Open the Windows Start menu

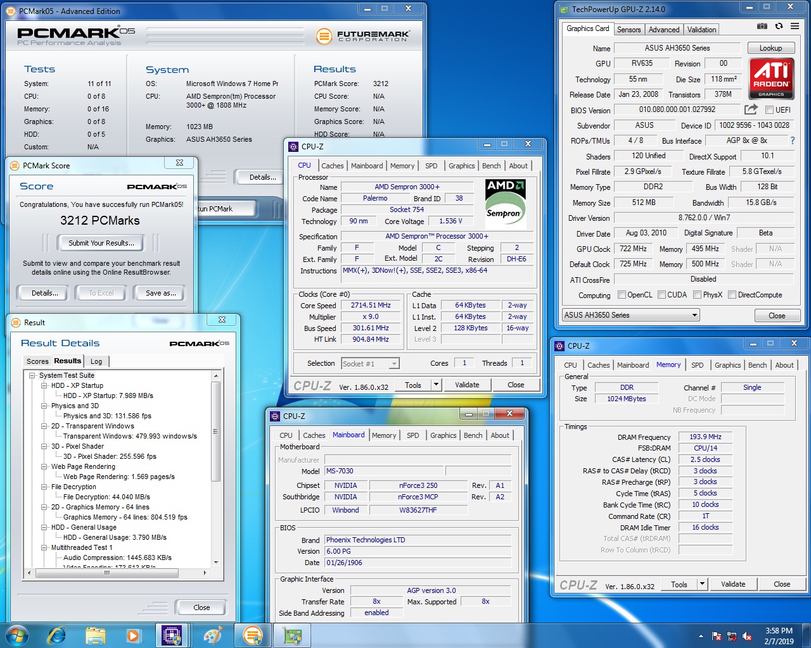[x=16, y=635]
